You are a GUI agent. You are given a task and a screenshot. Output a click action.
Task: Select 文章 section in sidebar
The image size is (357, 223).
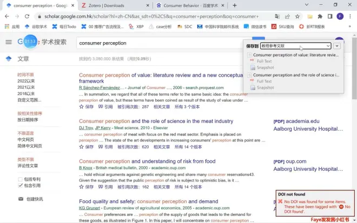click(x=23, y=59)
